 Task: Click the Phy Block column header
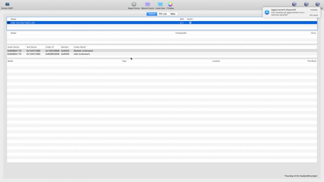pyautogui.click(x=312, y=61)
